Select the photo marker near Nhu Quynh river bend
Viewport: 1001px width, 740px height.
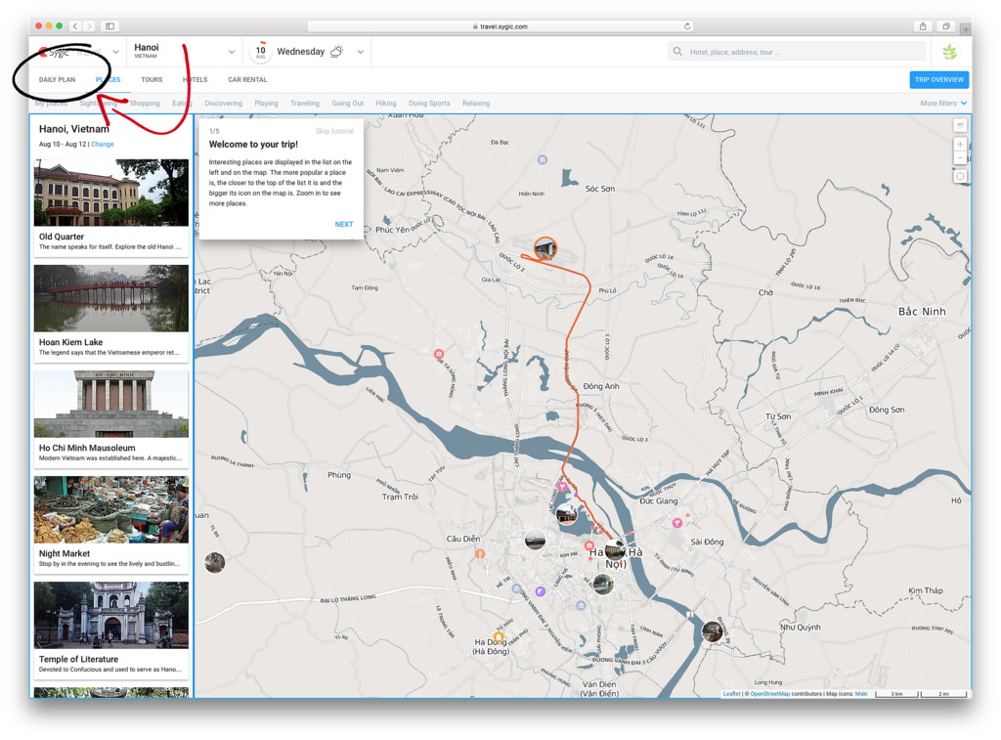(712, 631)
